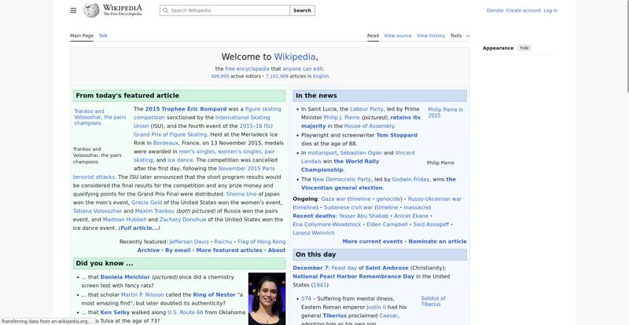Hide the Appearance panel
Screen dimensions: 629x325
click(x=524, y=48)
